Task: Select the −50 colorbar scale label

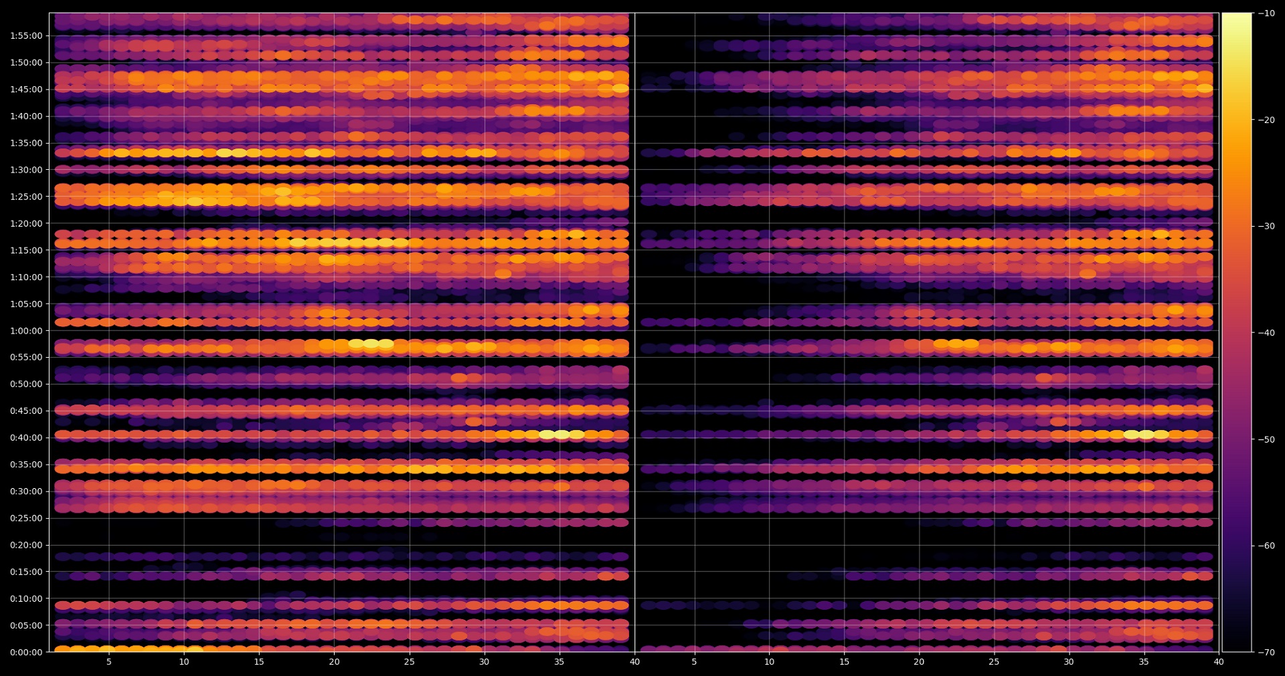Action: click(x=1266, y=440)
